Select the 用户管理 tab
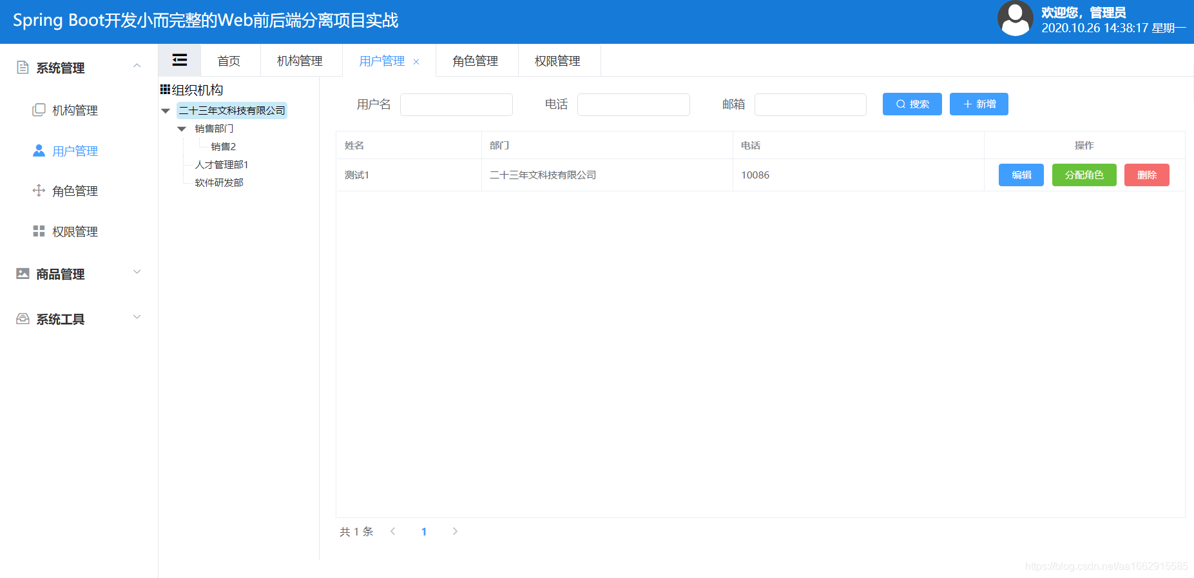The height and width of the screenshot is (578, 1194). 382,61
